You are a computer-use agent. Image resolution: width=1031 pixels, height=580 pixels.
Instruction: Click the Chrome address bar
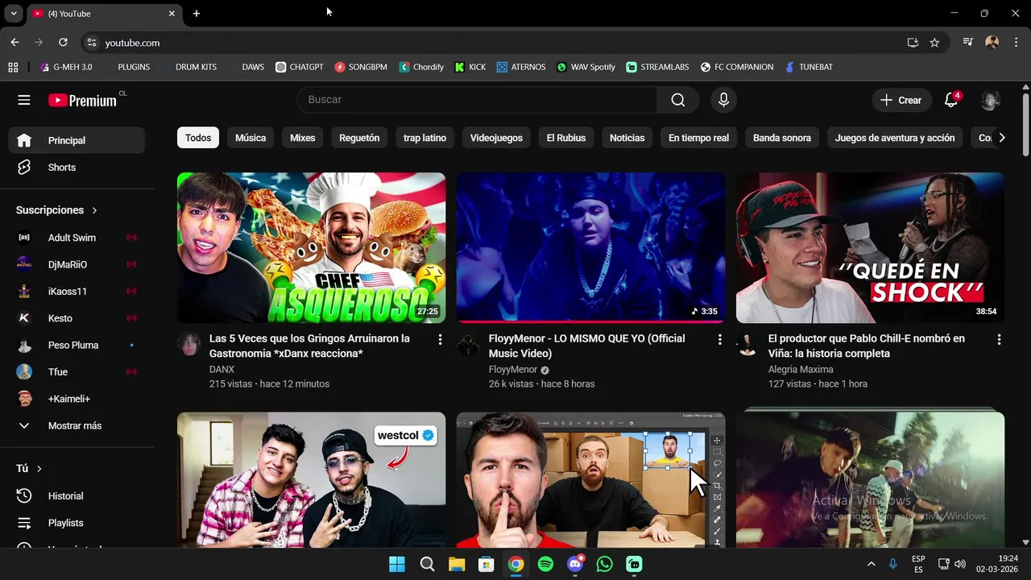pyautogui.click(x=499, y=43)
